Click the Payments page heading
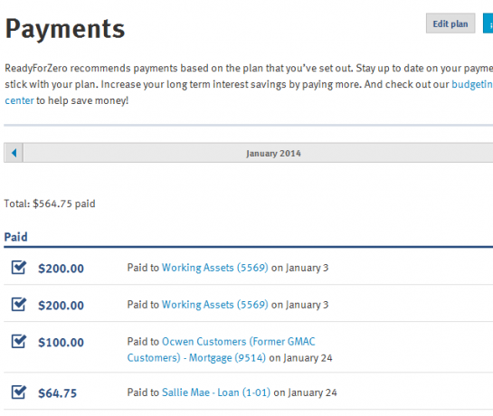 65,29
